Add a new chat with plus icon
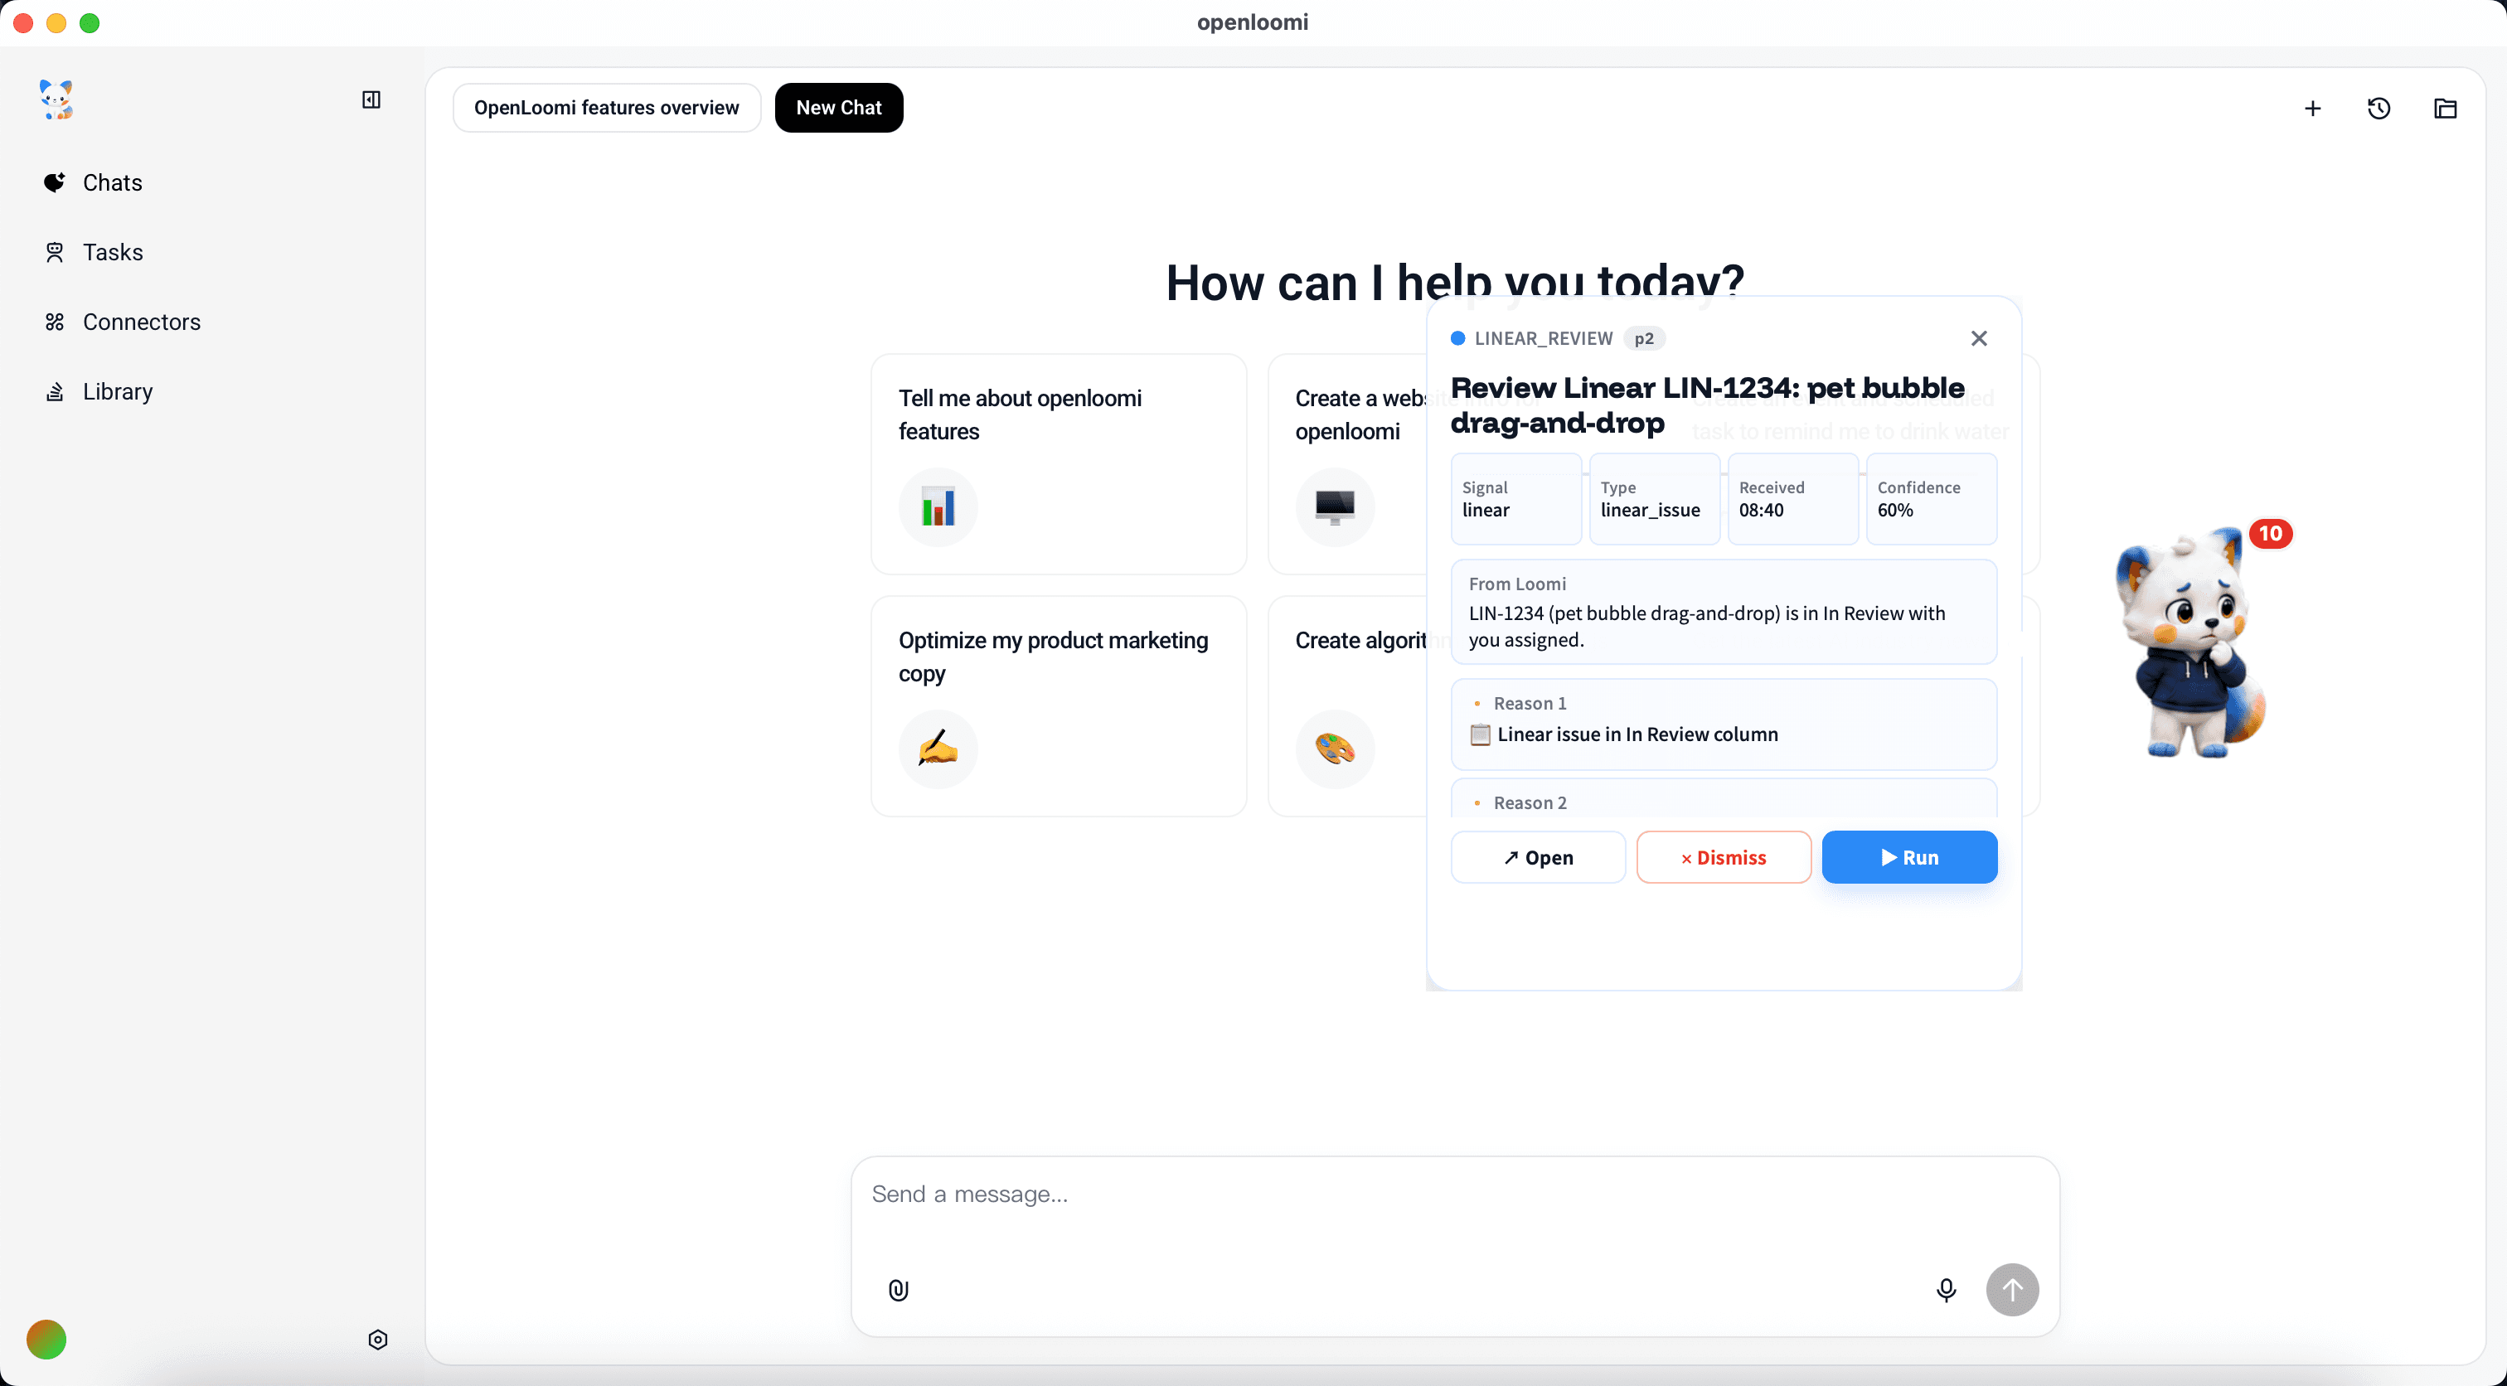This screenshot has height=1386, width=2507. click(x=2312, y=108)
